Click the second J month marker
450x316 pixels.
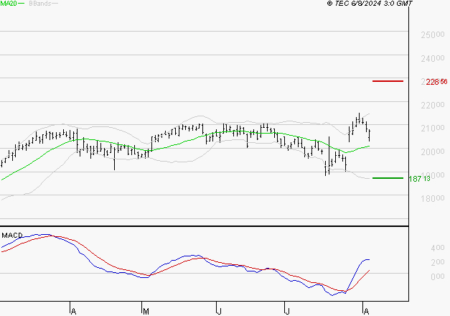tap(287, 312)
